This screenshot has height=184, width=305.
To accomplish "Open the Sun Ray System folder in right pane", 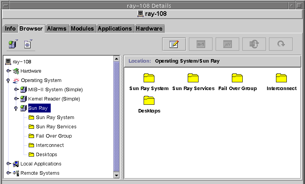I will coord(149,78).
